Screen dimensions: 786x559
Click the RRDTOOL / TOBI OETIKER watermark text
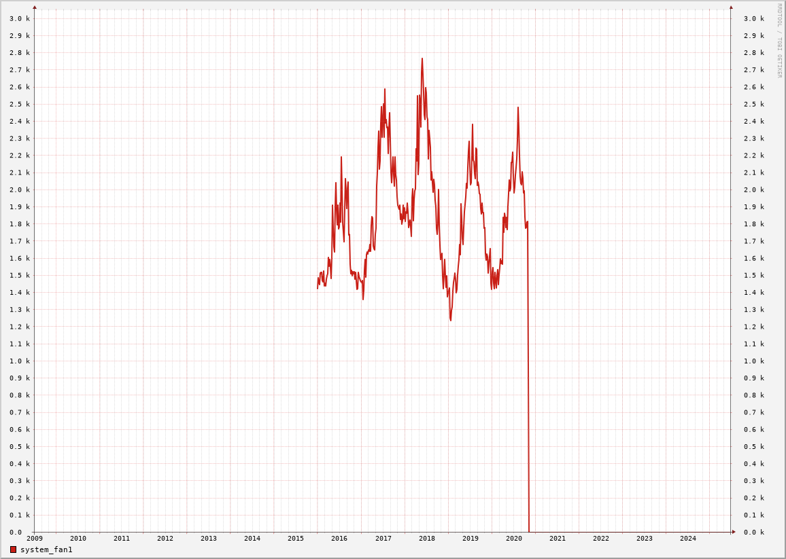click(x=779, y=41)
